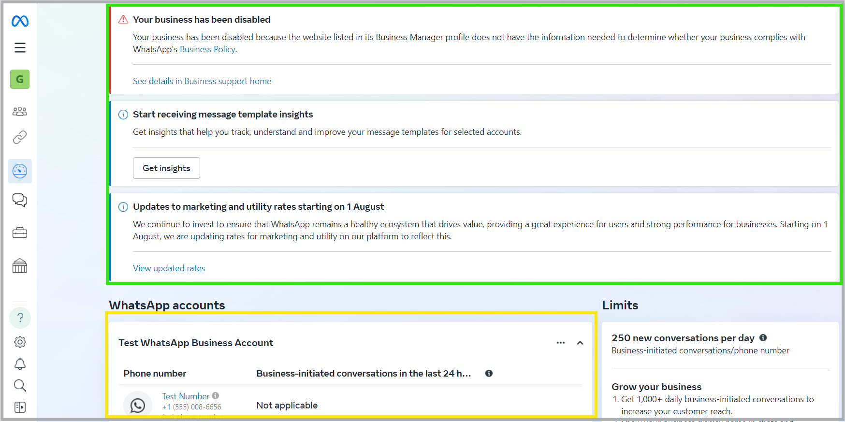Screen dimensions: 845x422
Task: Click the Get insights button
Action: pos(166,168)
